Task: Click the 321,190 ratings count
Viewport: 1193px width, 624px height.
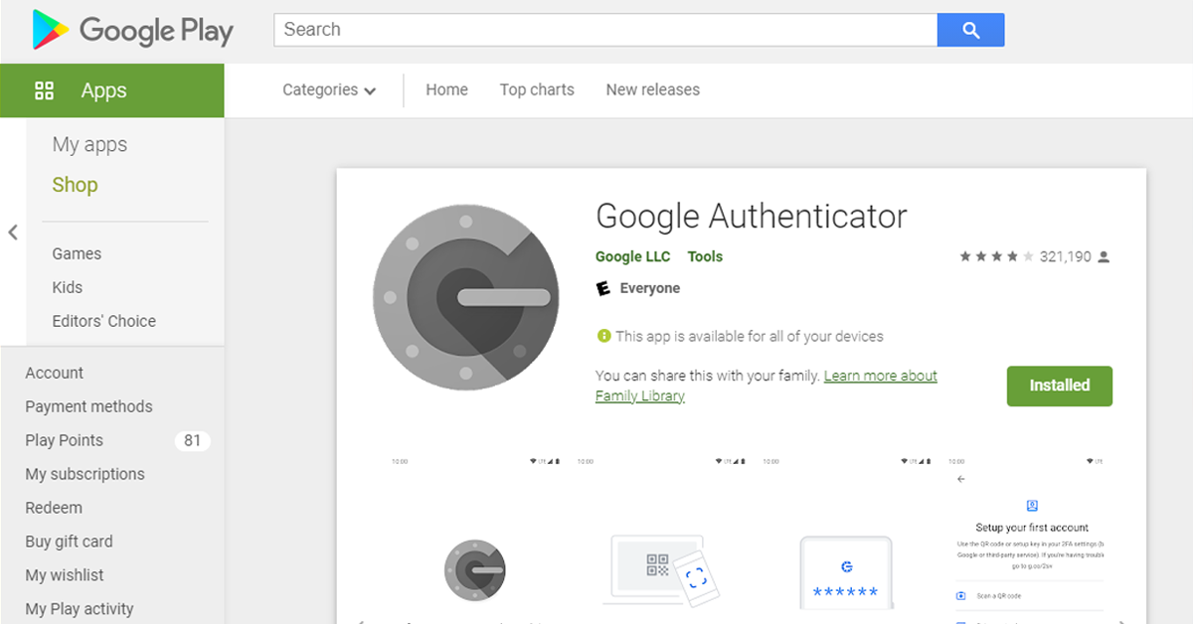Action: pos(1065,256)
